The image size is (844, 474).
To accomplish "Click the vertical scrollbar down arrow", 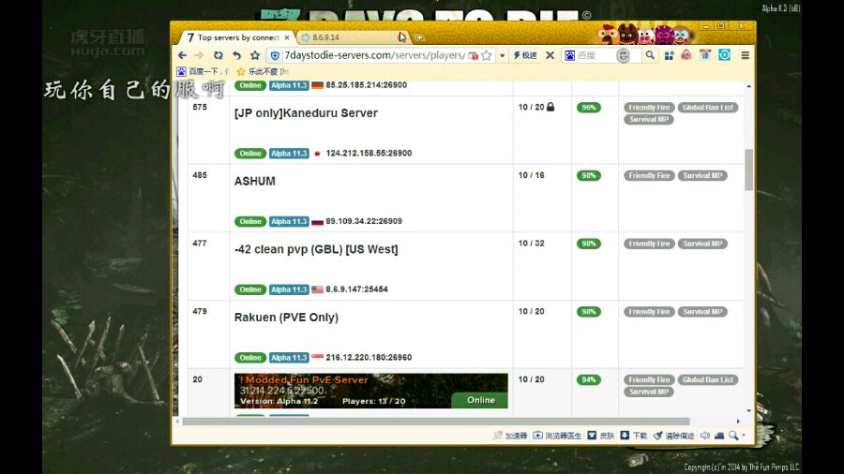I will [748, 410].
